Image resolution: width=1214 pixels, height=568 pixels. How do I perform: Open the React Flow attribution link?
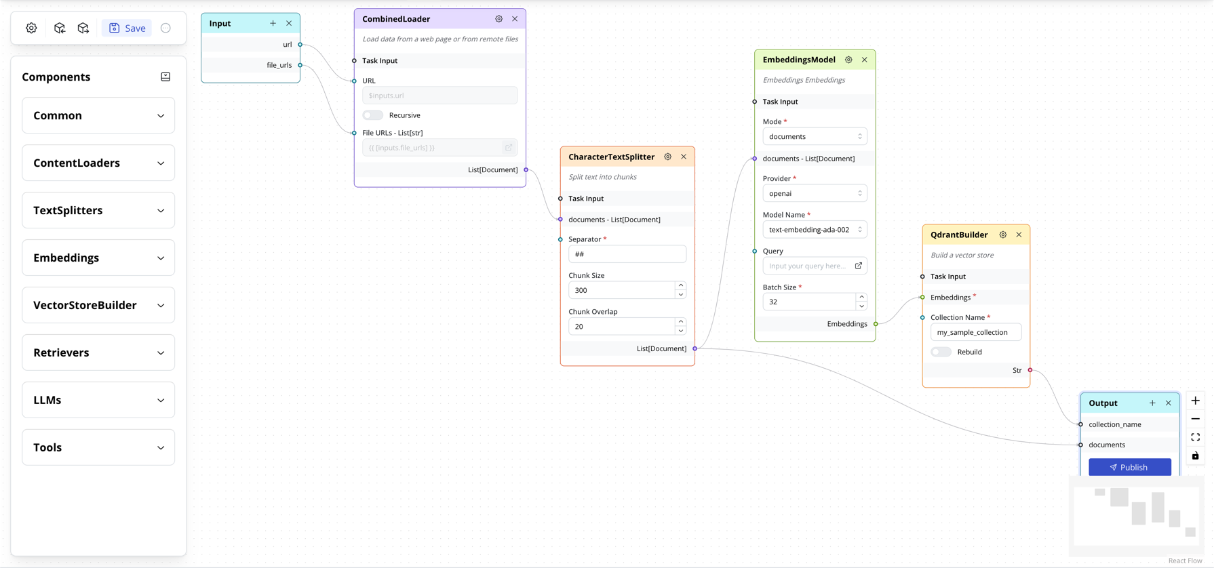1185,561
